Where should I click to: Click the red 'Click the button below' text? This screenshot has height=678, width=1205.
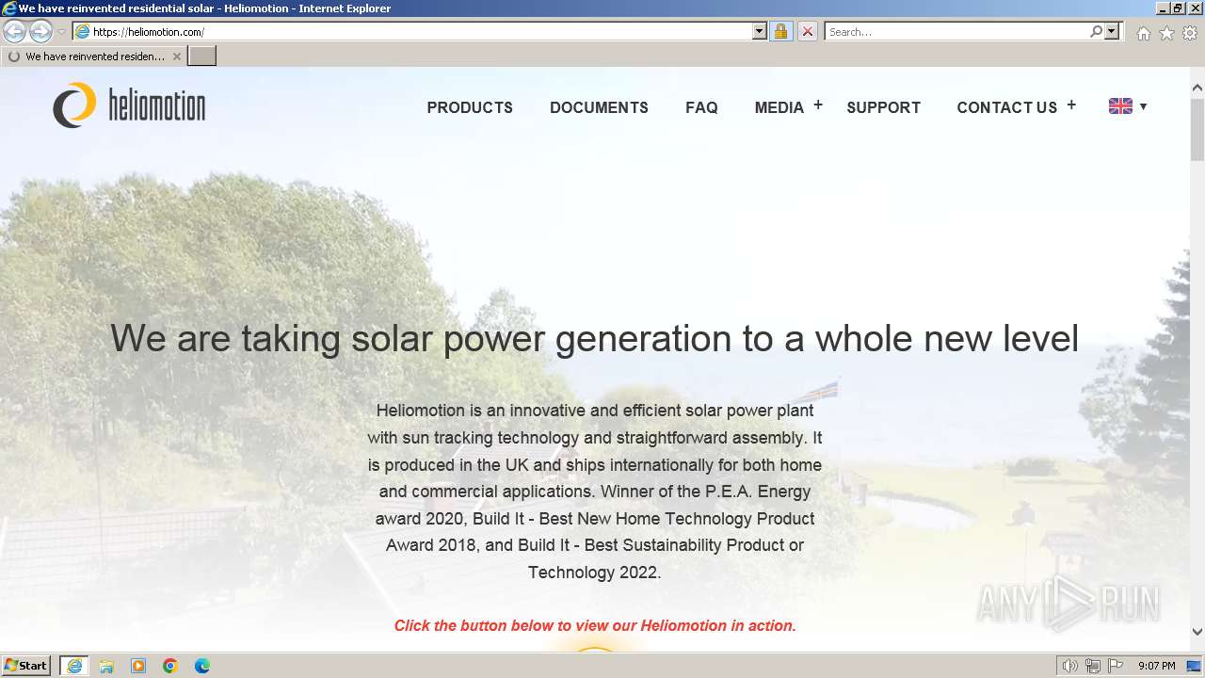pyautogui.click(x=595, y=625)
